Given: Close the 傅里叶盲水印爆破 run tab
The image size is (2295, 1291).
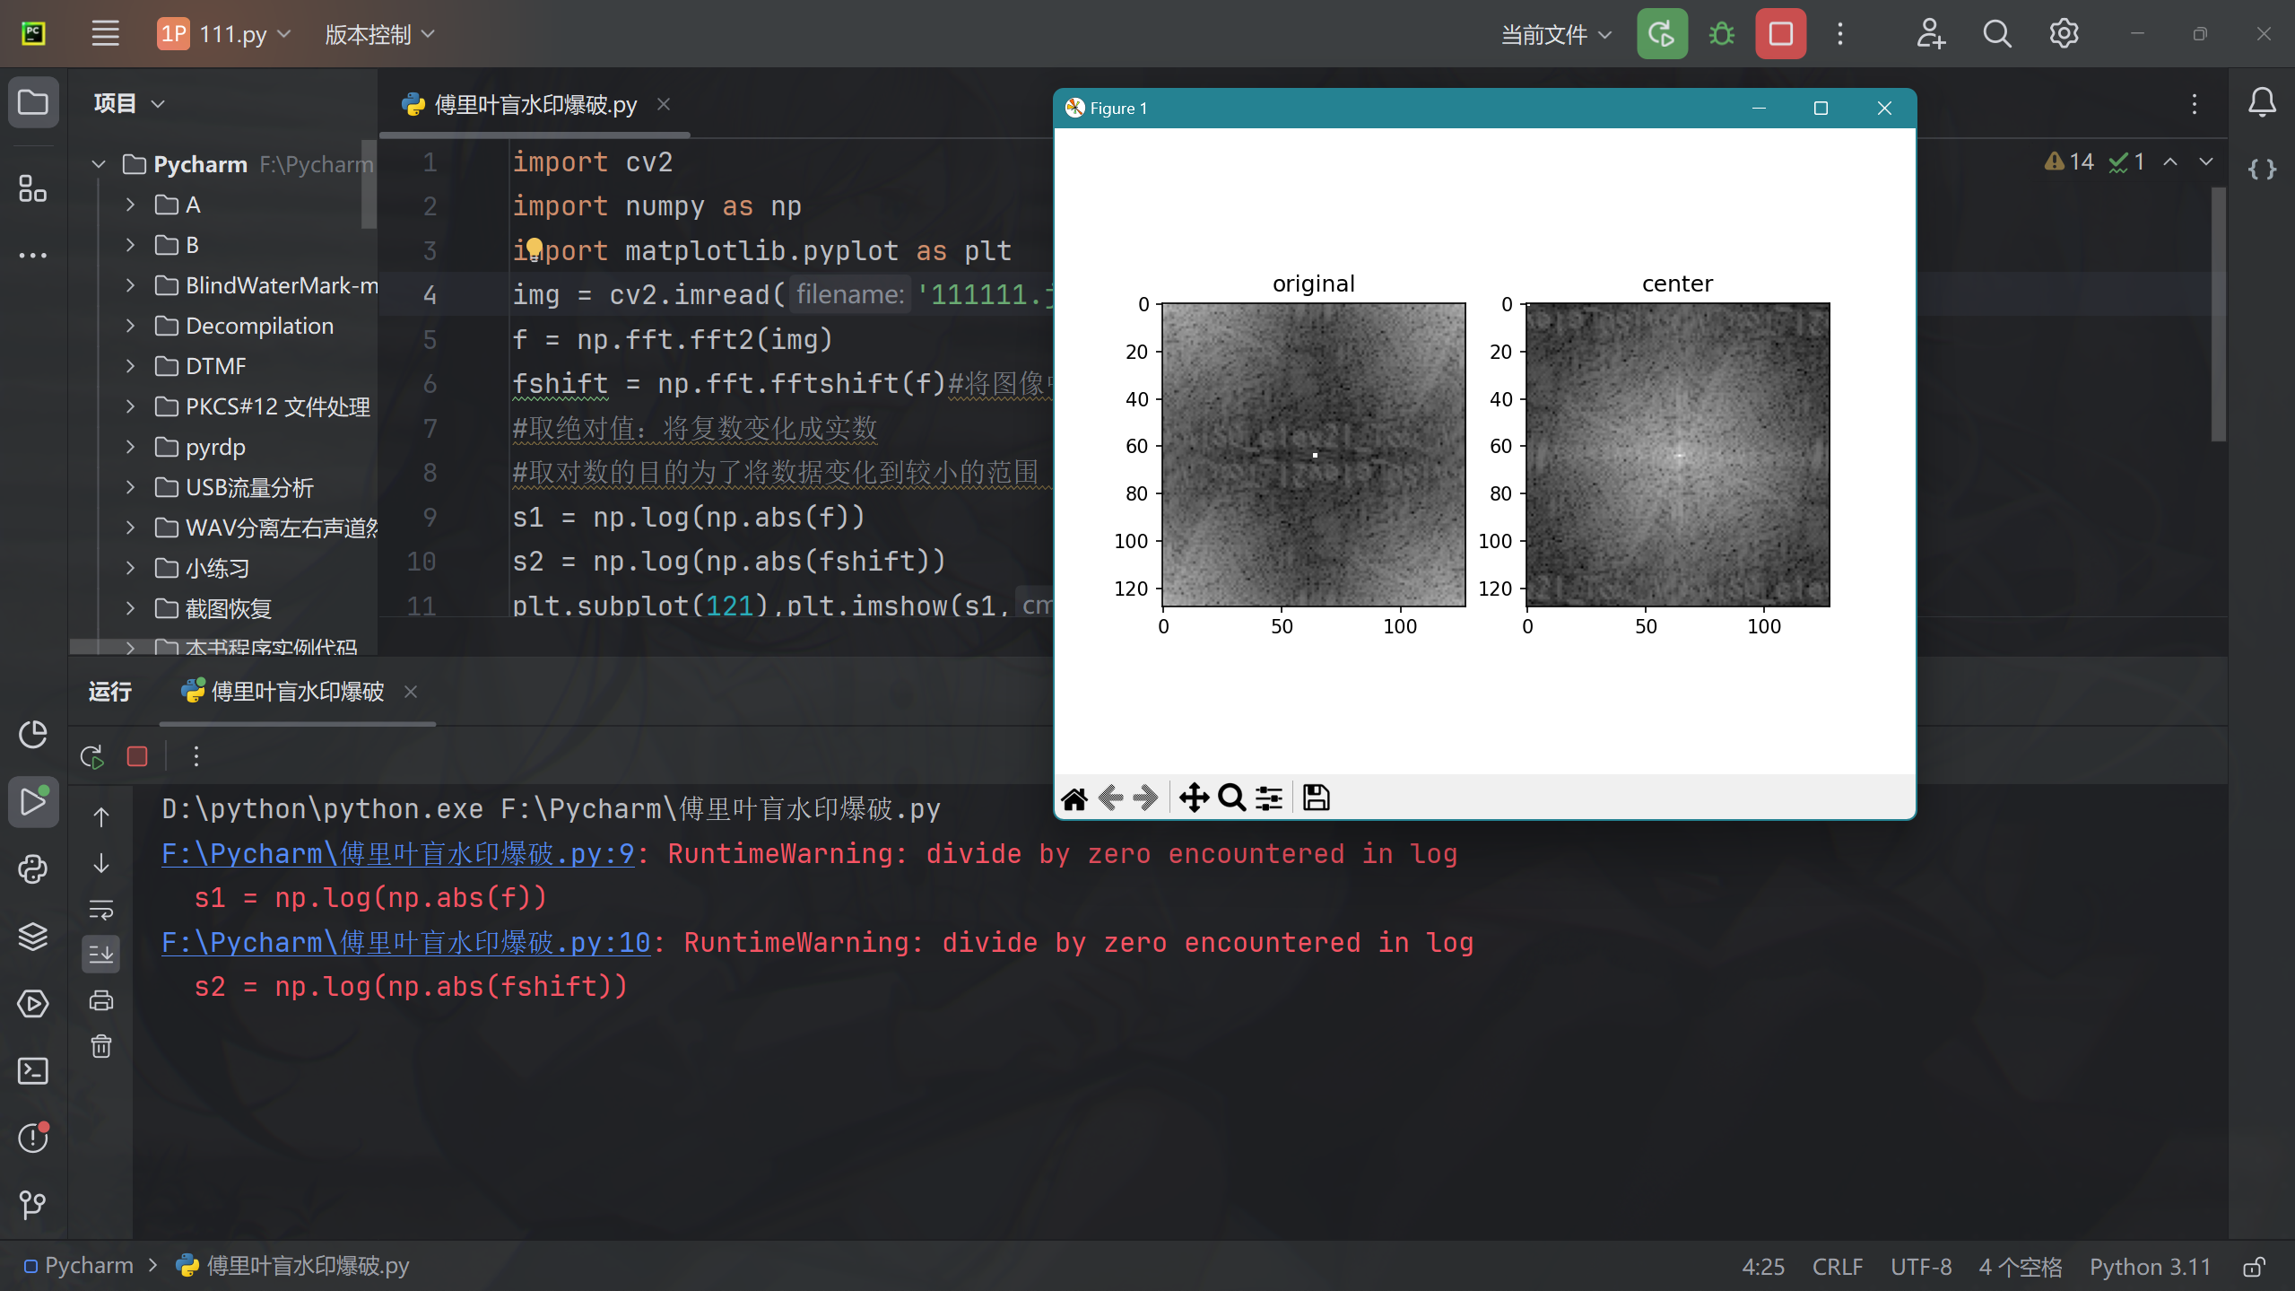Looking at the screenshot, I should coord(411,692).
